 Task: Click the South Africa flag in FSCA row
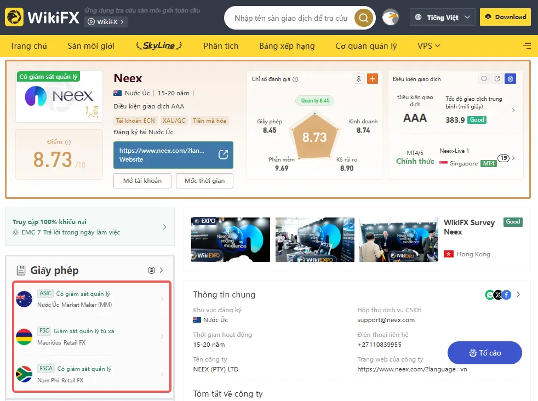click(24, 374)
